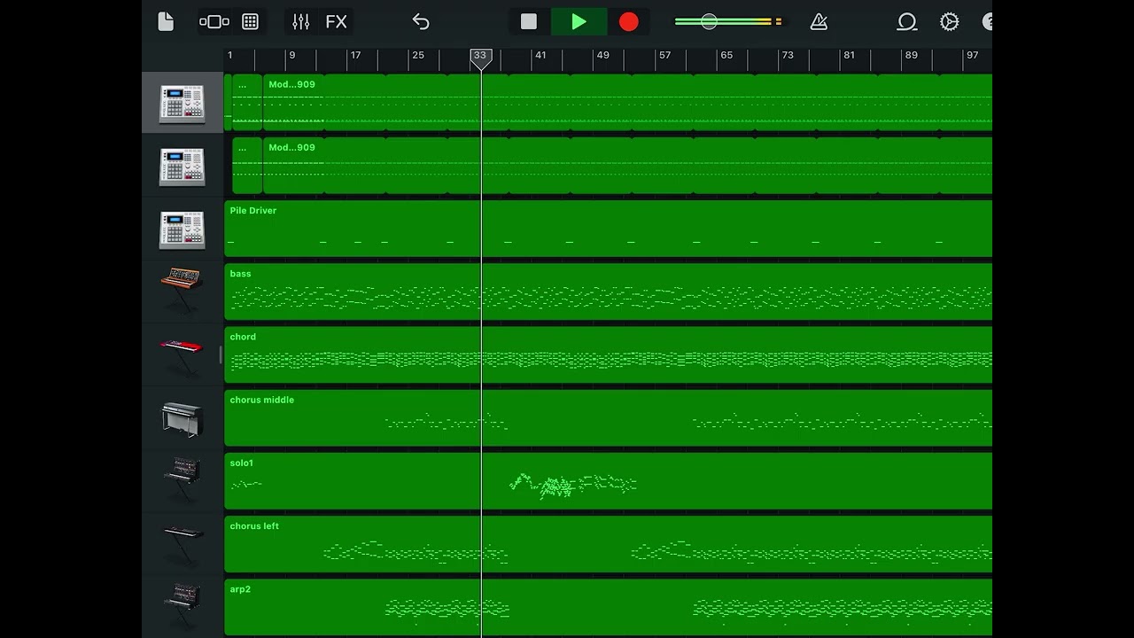Start recording with the red Record button
The height and width of the screenshot is (638, 1134).
(628, 22)
